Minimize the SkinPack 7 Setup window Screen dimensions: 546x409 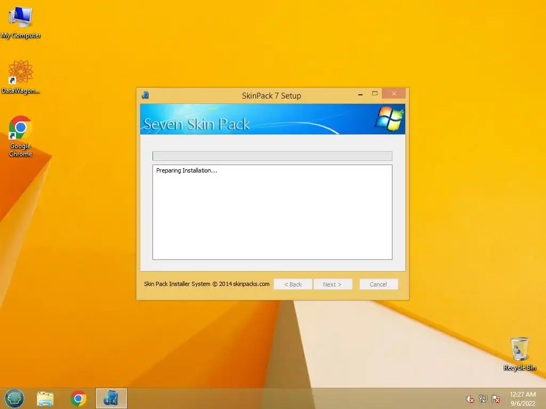click(360, 94)
